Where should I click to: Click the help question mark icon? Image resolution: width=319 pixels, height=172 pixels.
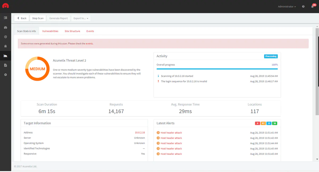click(x=303, y=7)
